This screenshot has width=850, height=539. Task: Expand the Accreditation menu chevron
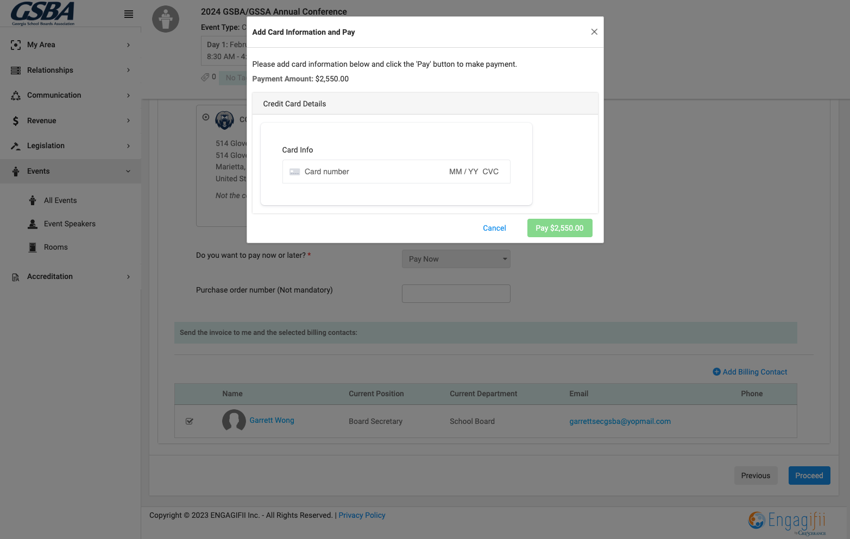(128, 277)
